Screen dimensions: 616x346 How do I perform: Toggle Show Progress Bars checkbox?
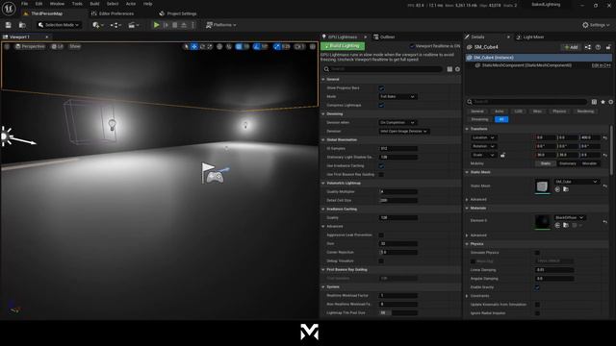(x=381, y=87)
